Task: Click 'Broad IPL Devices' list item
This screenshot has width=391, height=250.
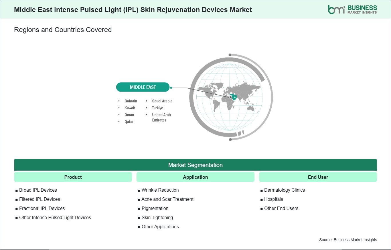Action: [x=38, y=190]
